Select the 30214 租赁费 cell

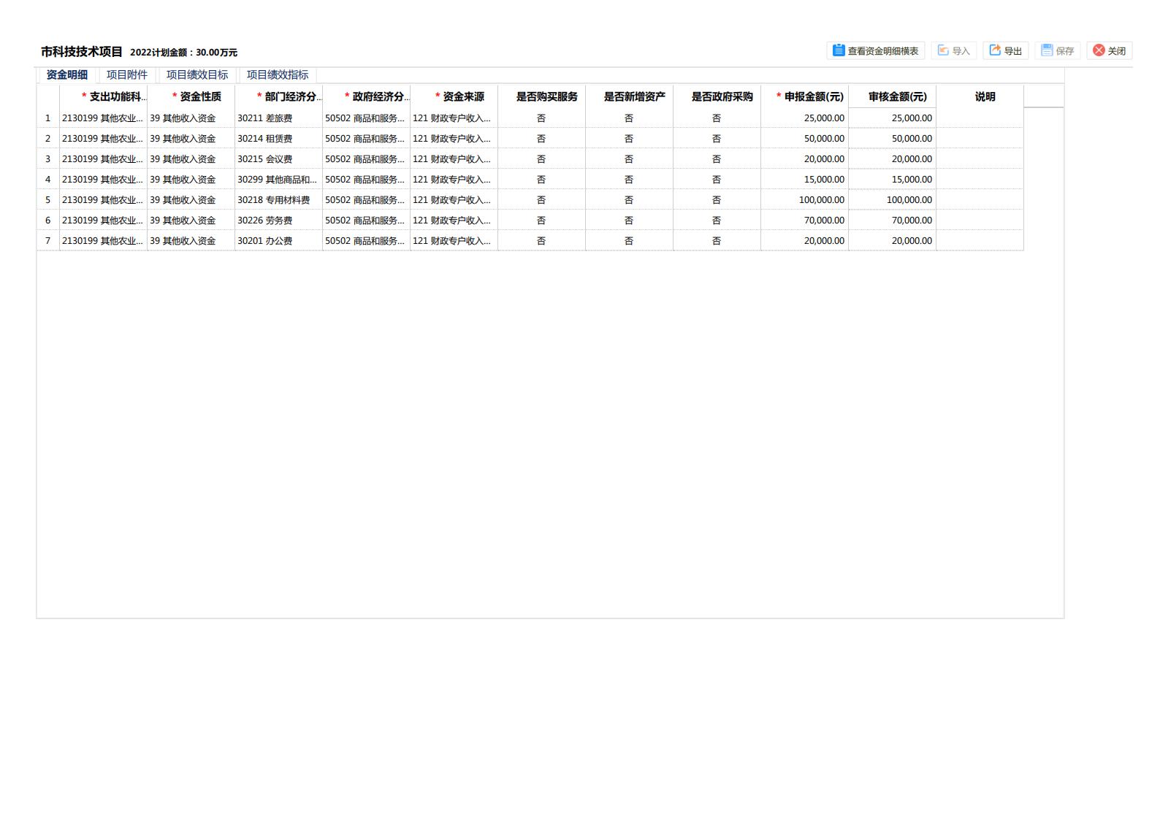click(278, 138)
